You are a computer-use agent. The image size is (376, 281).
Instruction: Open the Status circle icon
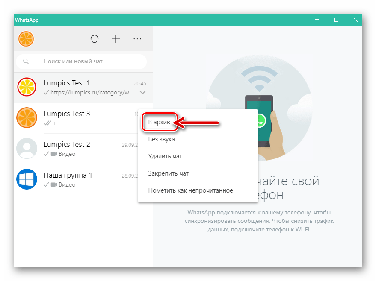coord(95,39)
